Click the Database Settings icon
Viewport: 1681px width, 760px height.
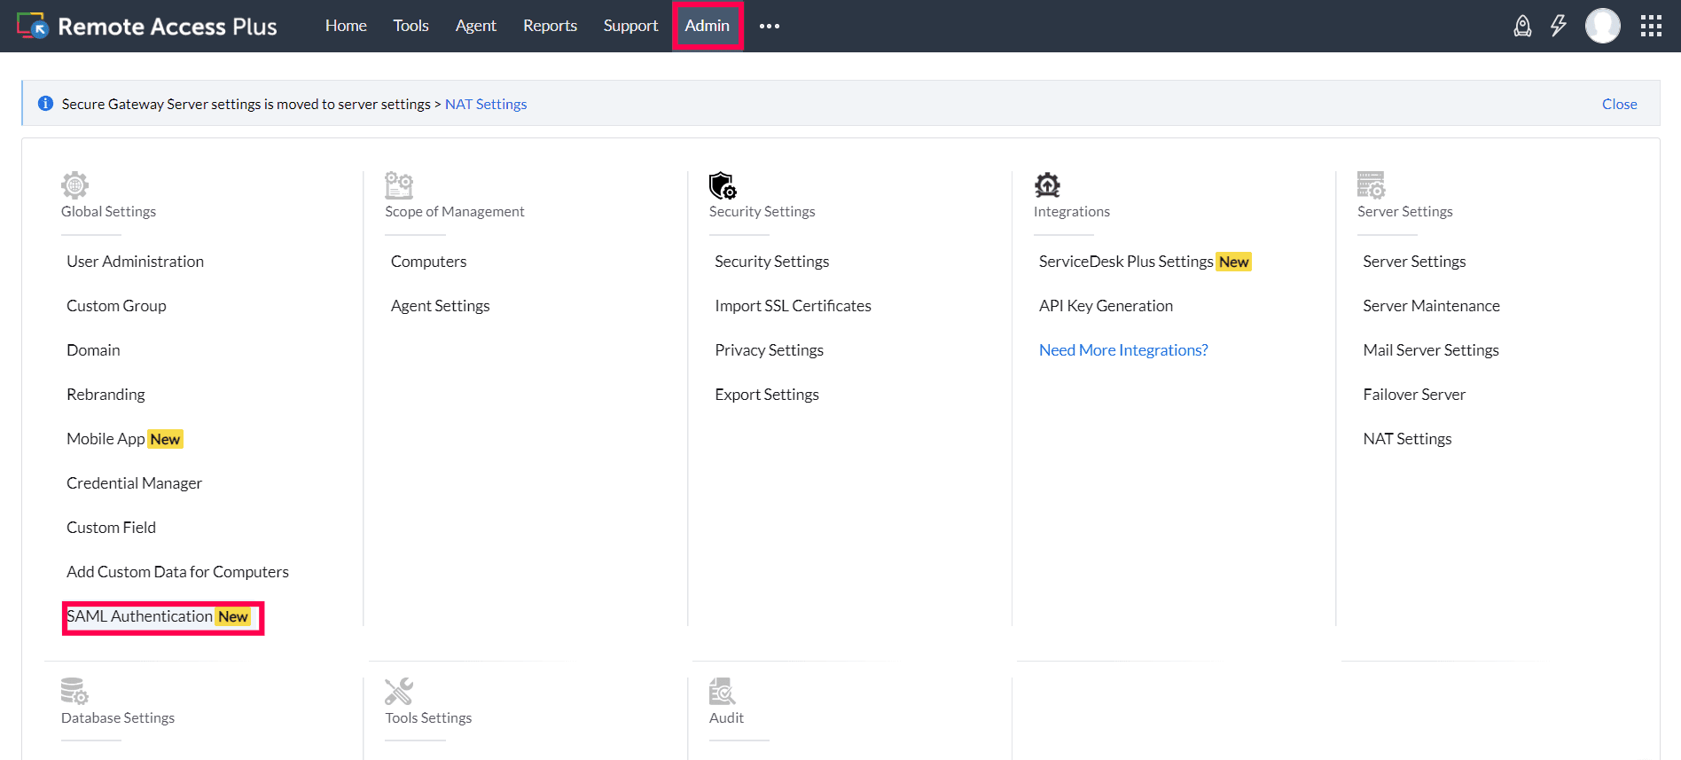point(74,691)
